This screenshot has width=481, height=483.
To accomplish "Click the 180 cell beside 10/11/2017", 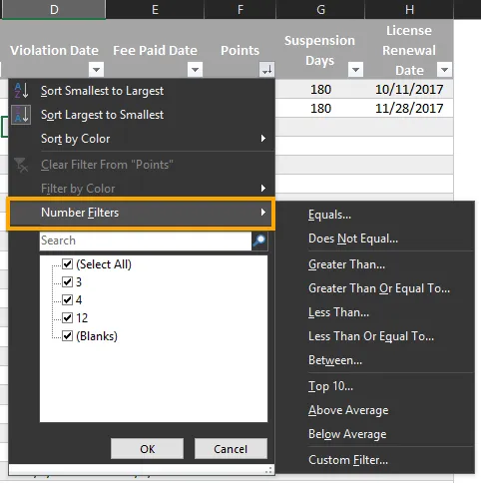I will coord(320,89).
